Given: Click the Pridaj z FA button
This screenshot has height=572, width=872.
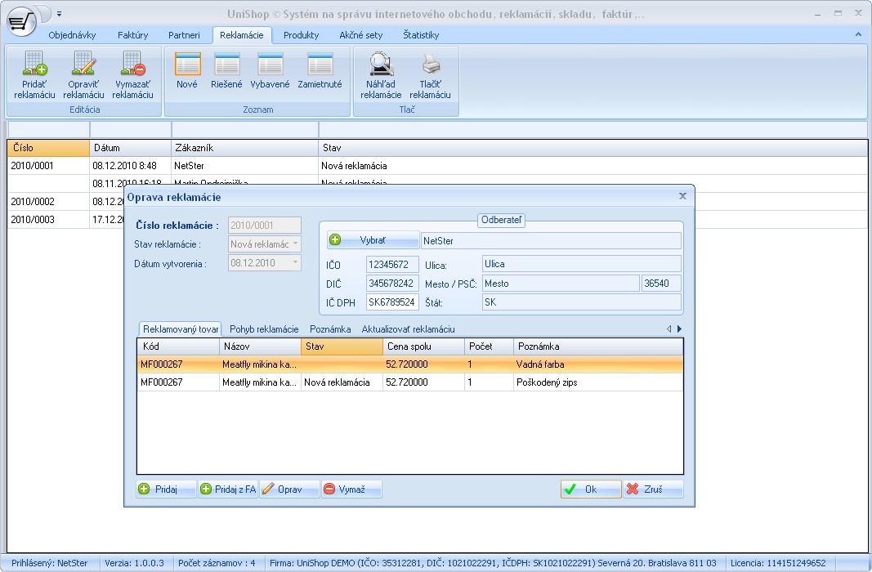Looking at the screenshot, I should click(228, 489).
